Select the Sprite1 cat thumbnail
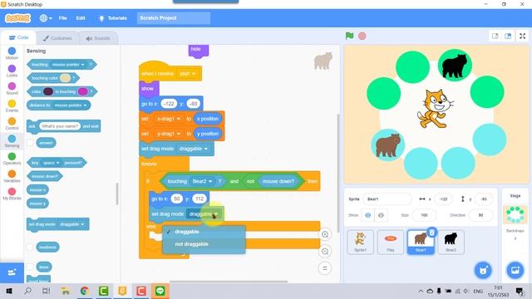 360,242
